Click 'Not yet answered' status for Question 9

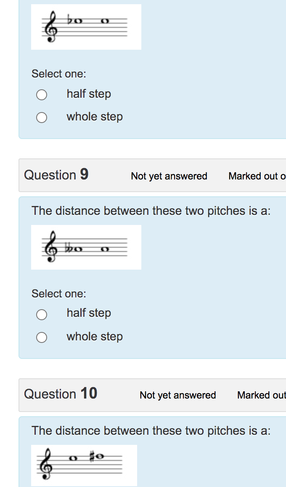pos(169,177)
